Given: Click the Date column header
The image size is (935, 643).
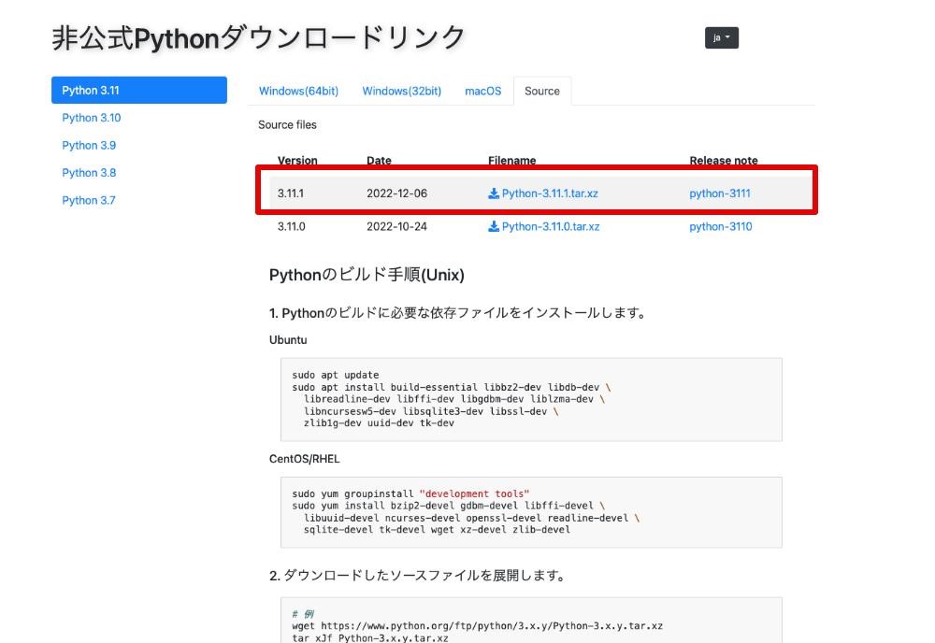Looking at the screenshot, I should click(379, 161).
